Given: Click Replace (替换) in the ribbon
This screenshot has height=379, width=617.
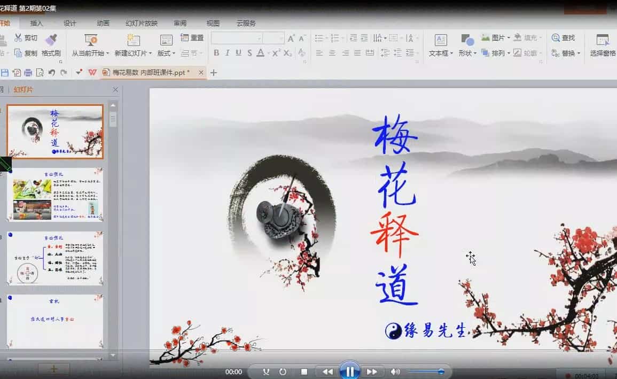Looking at the screenshot, I should click(568, 53).
